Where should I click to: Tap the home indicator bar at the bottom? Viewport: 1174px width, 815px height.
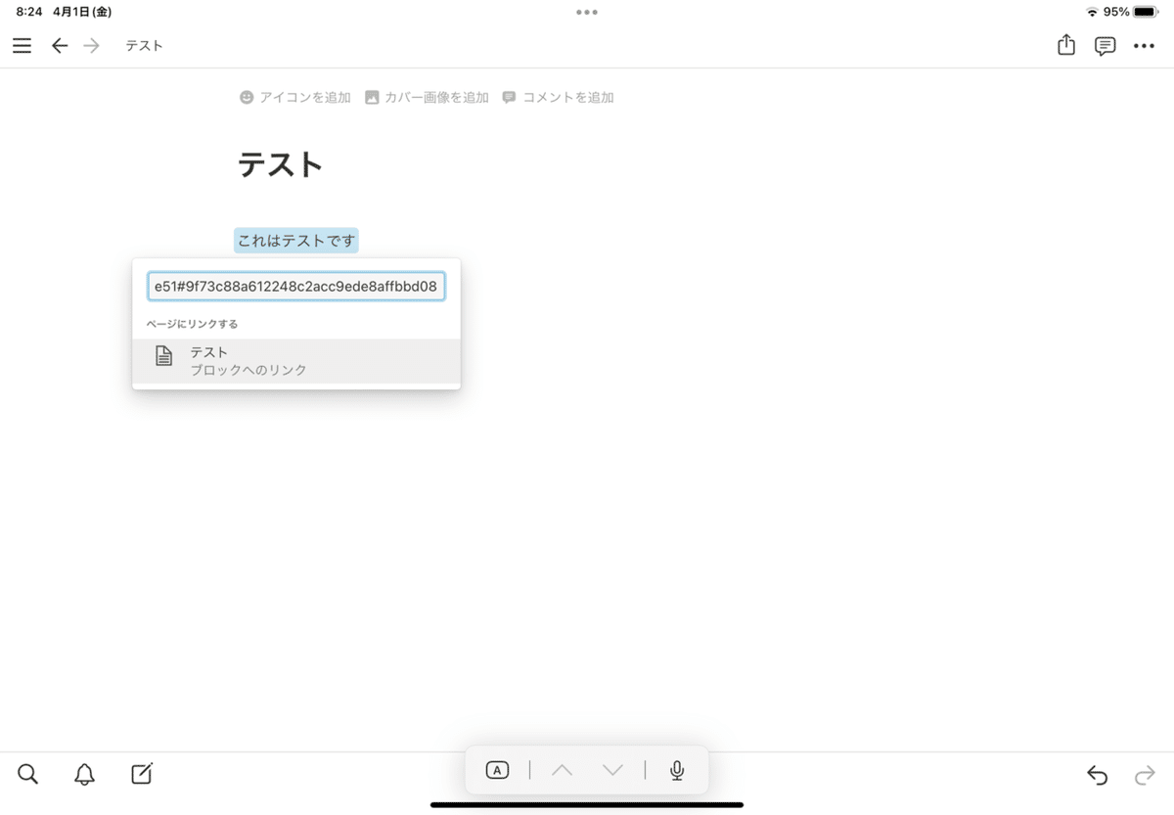point(587,804)
